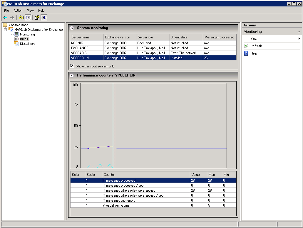Image resolution: width=303 pixels, height=228 pixels.
Task: Click Help in the Actions pane
Action: (254, 53)
